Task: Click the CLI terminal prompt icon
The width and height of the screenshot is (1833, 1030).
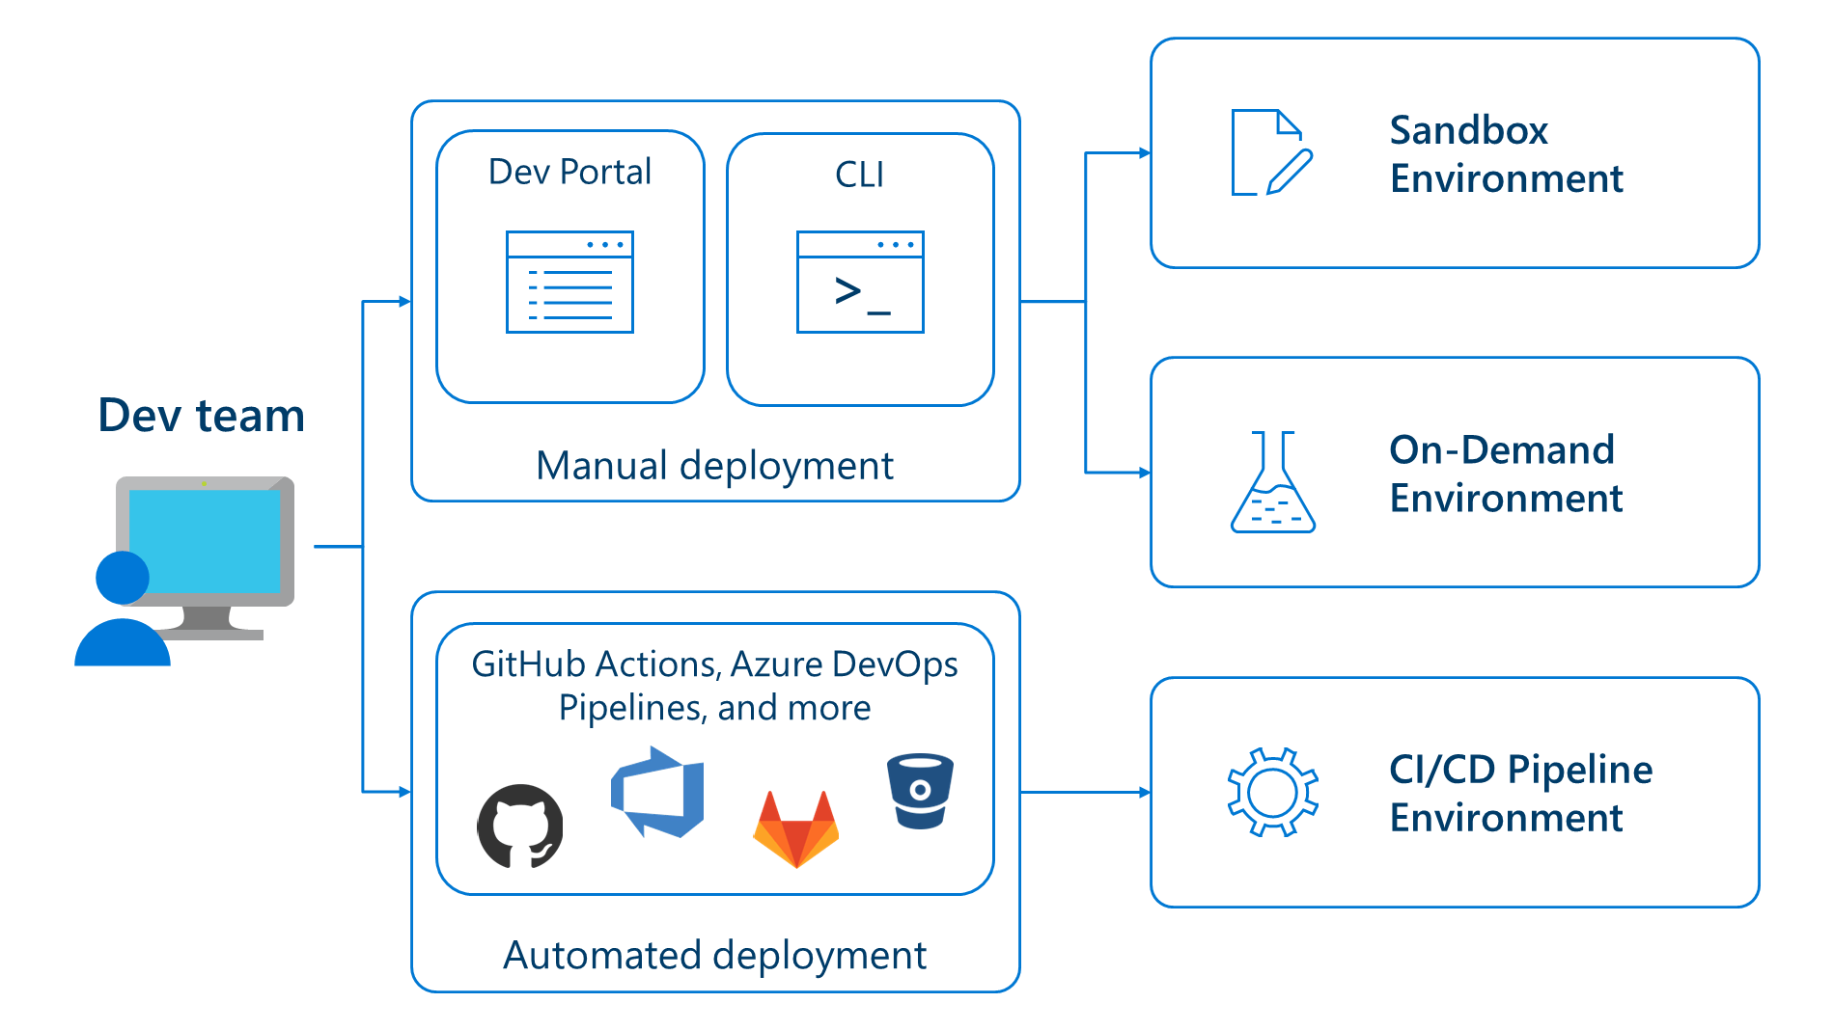Action: pyautogui.click(x=860, y=283)
